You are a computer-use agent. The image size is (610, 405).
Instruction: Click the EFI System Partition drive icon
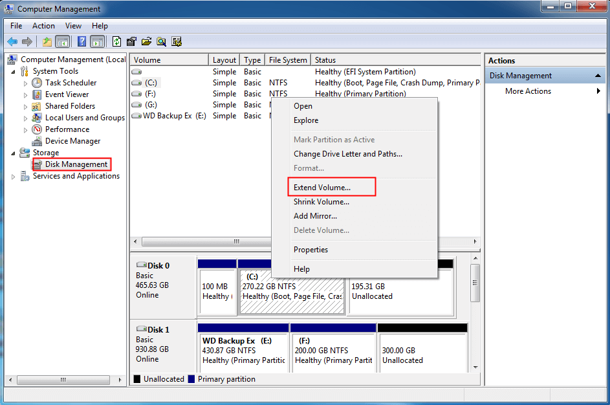pyautogui.click(x=136, y=72)
